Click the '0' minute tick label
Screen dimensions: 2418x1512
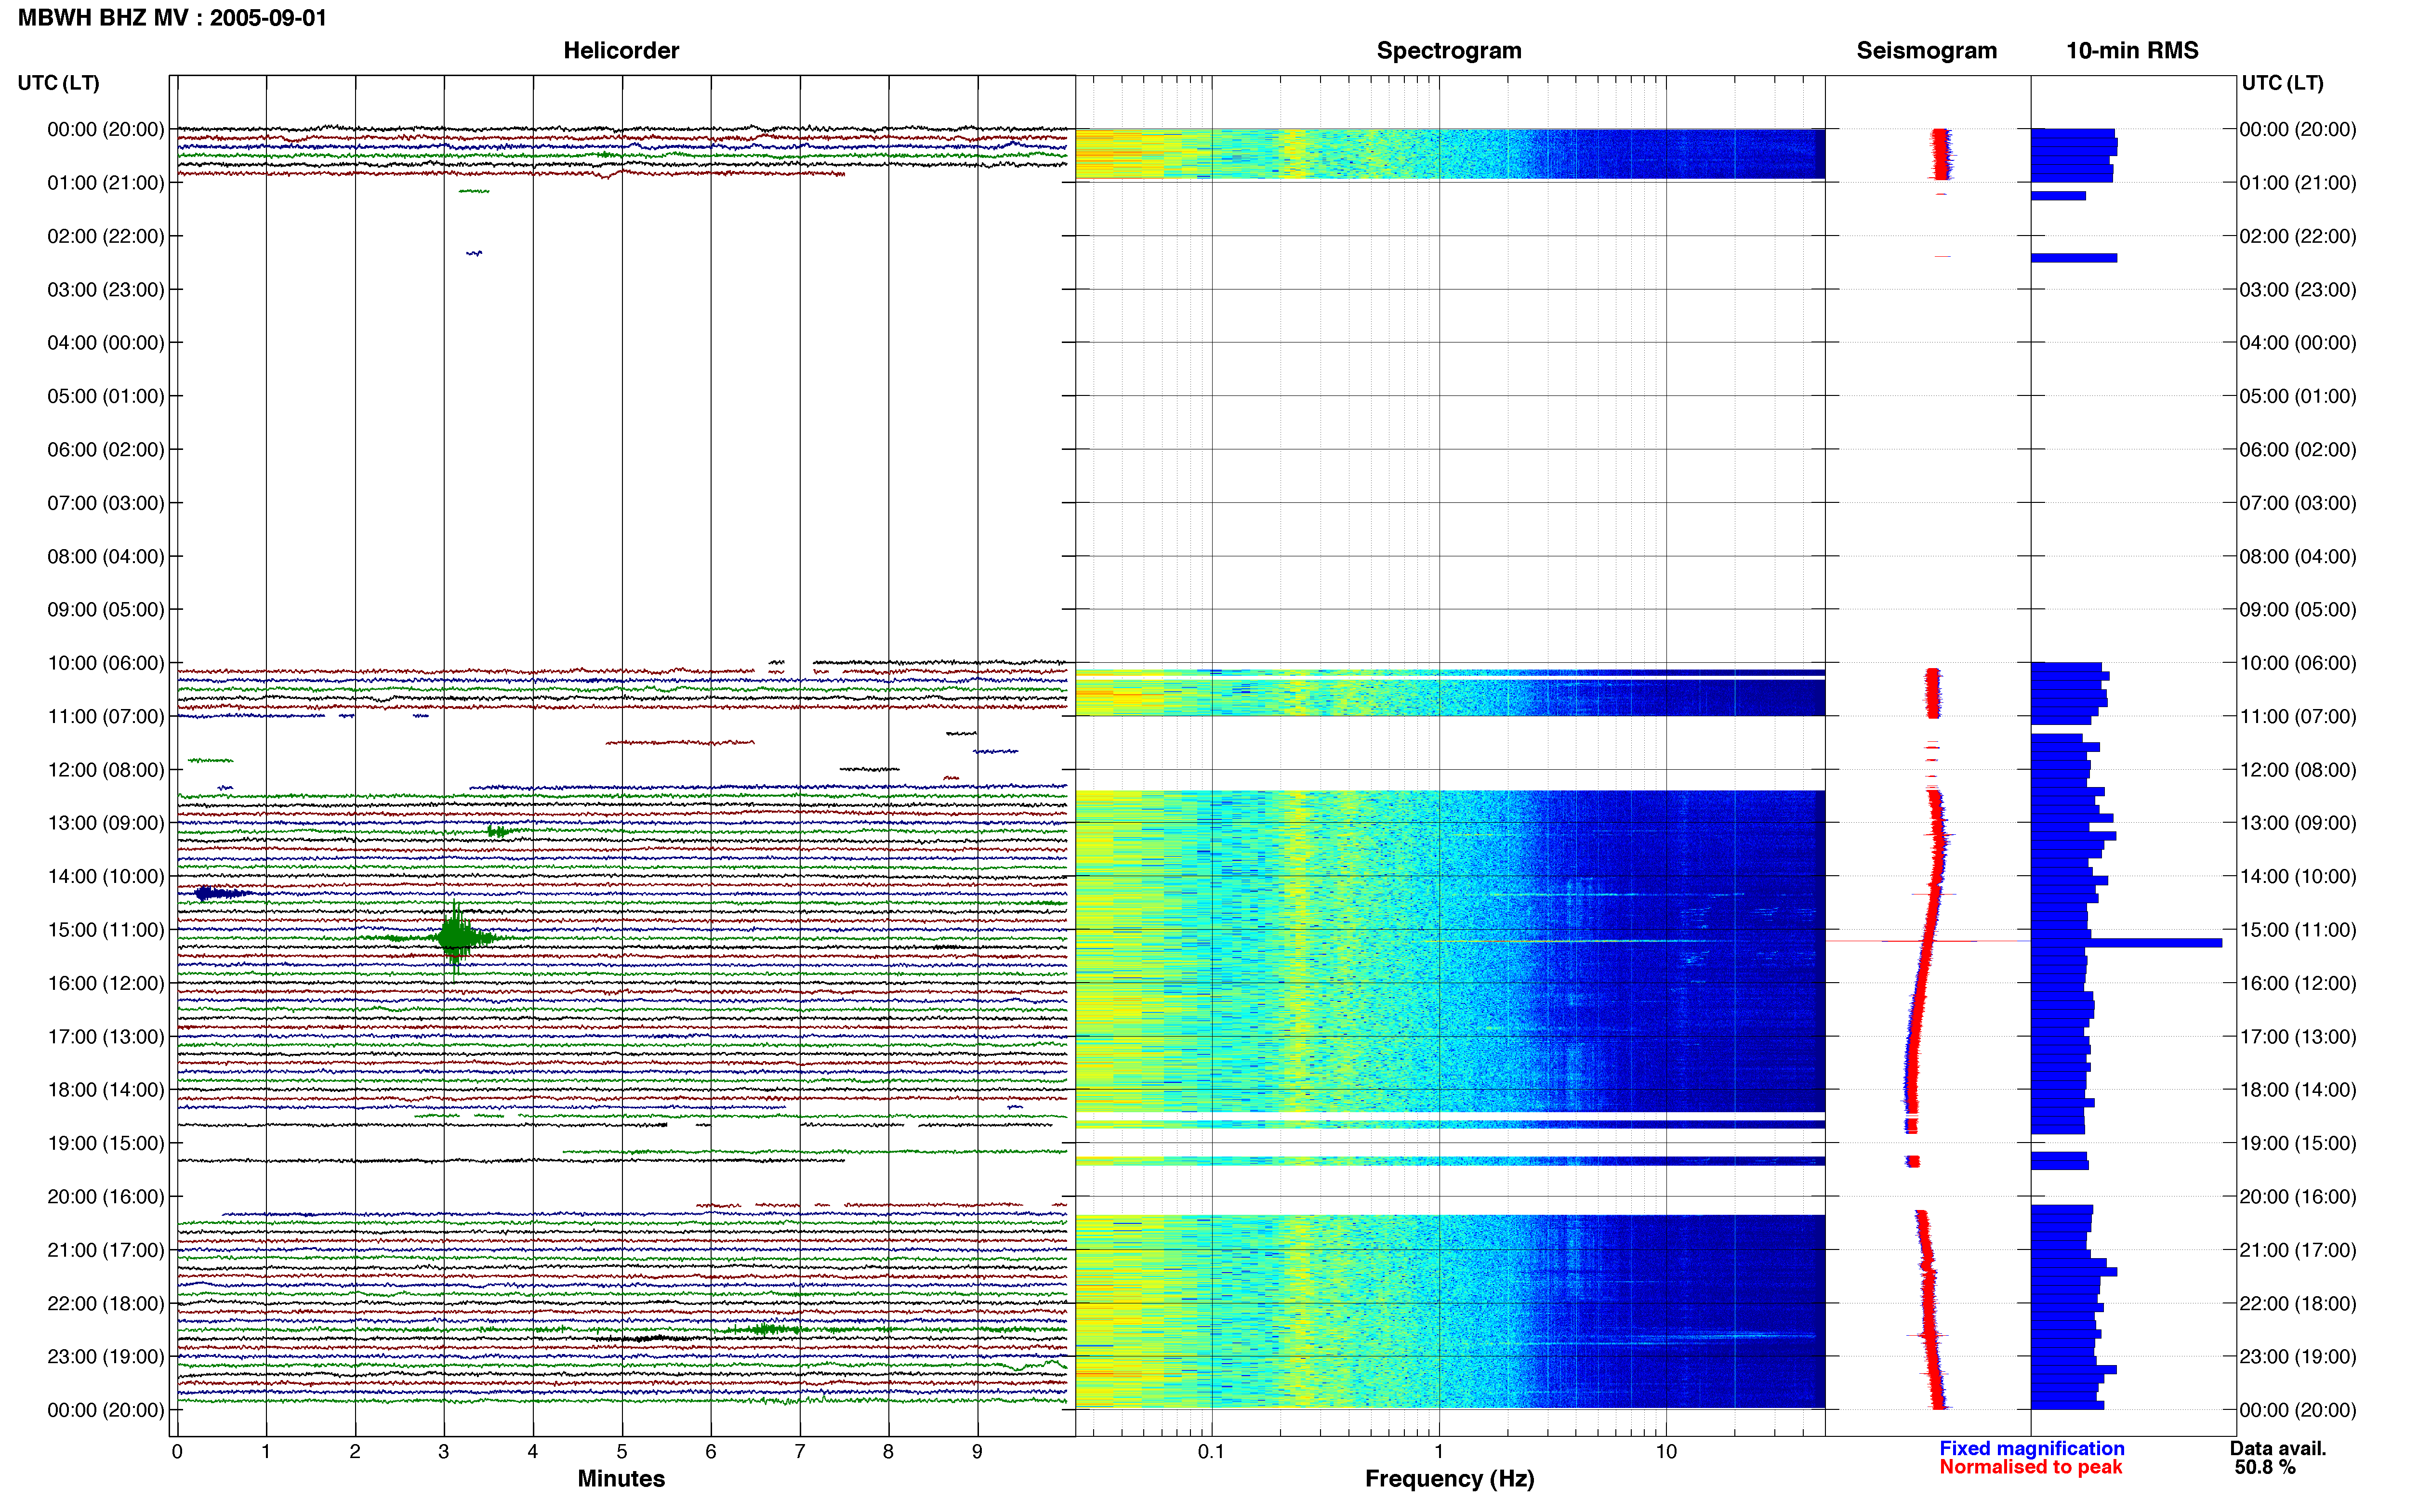click(177, 1451)
